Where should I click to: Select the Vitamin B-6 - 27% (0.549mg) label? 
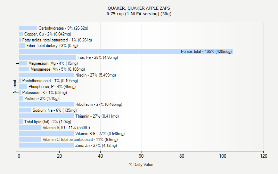[x=100, y=134]
